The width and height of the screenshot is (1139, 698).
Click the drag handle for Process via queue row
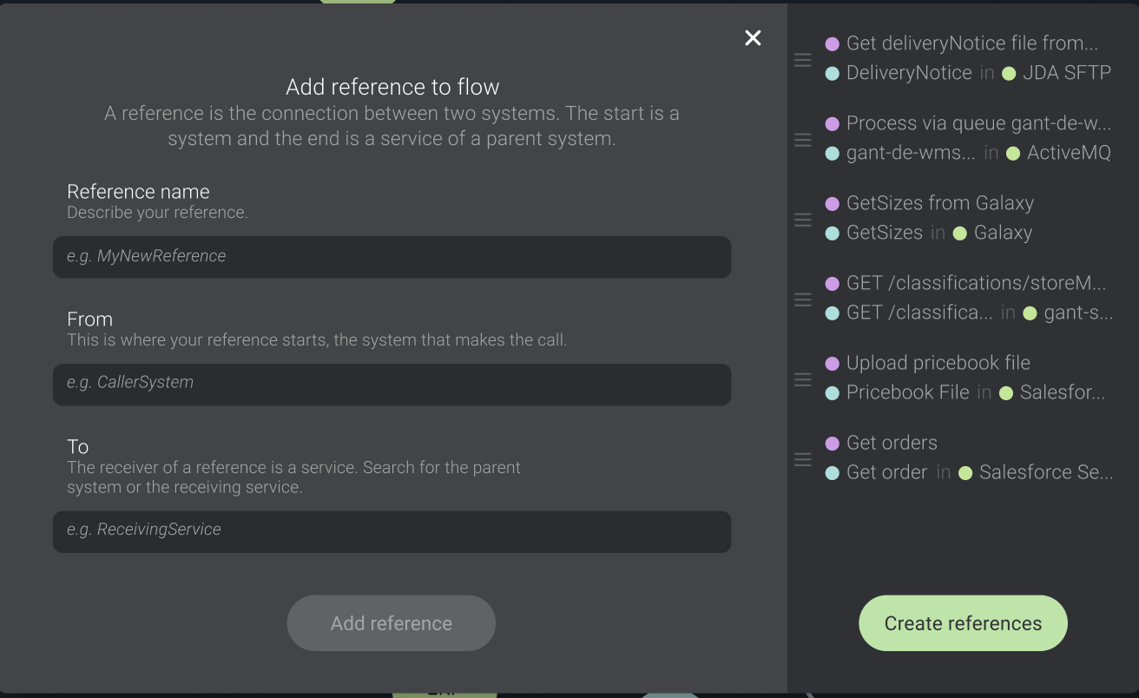pos(803,139)
